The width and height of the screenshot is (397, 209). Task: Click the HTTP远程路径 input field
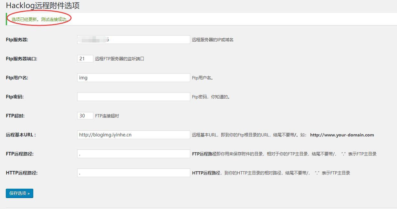pyautogui.click(x=134, y=173)
